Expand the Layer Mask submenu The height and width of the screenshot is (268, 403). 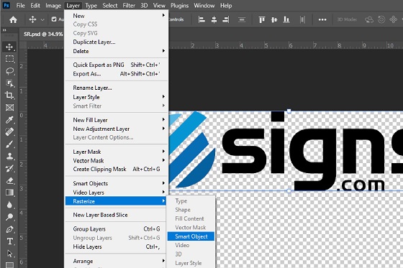click(x=117, y=152)
